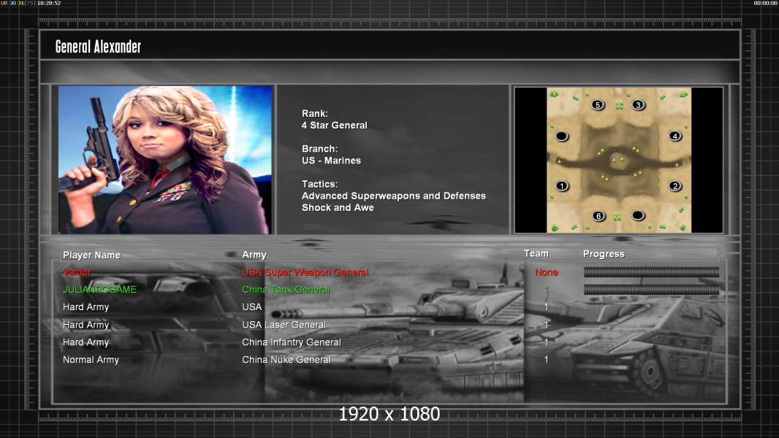Image resolution: width=779 pixels, height=438 pixels.
Task: Click the "Progress" column header
Action: click(604, 254)
